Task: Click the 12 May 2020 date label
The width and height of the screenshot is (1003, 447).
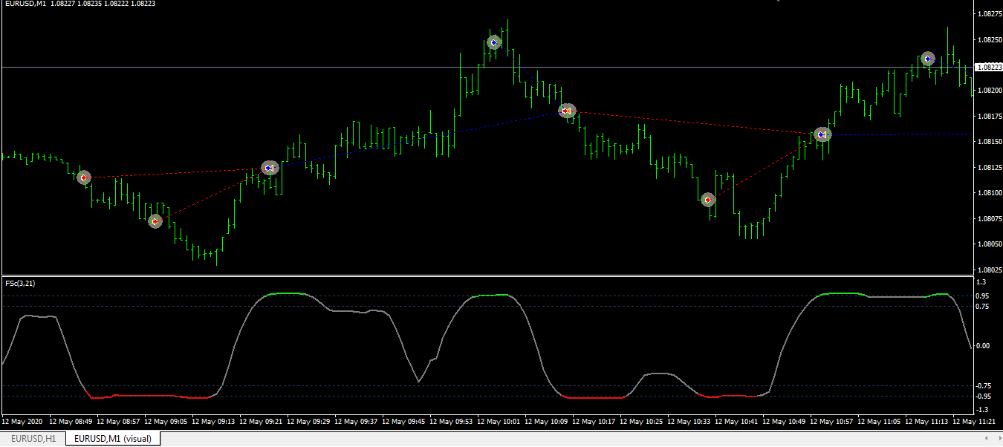Action: pyautogui.click(x=22, y=421)
